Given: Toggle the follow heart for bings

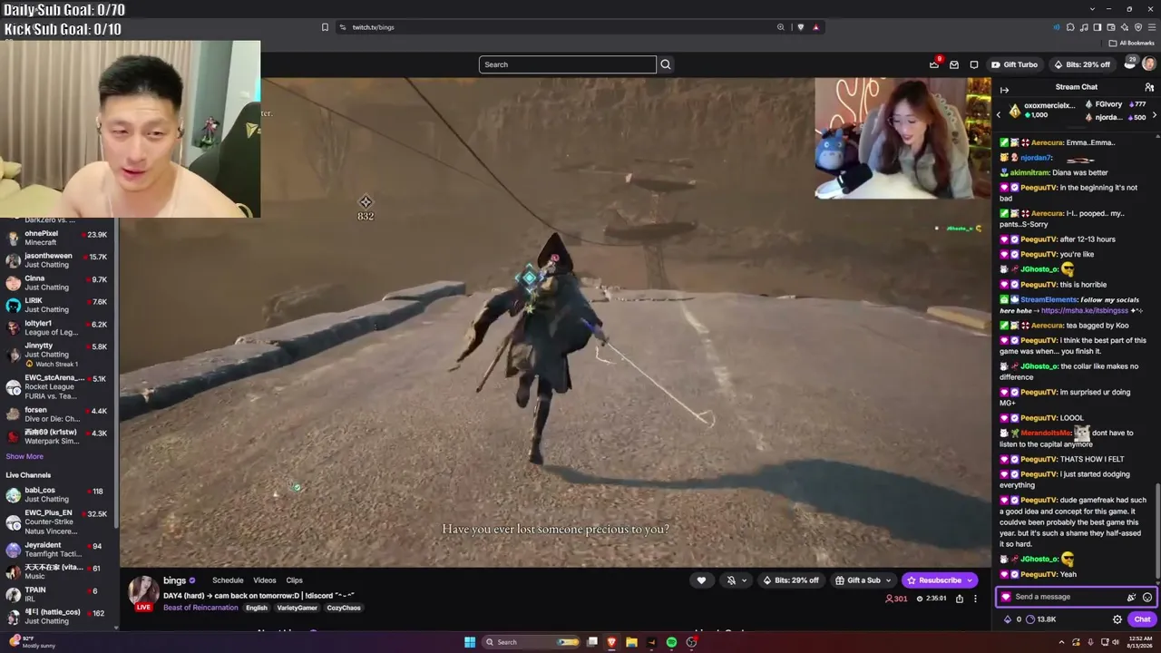Looking at the screenshot, I should coord(701,580).
